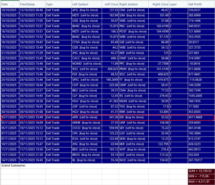The image size is (215, 185).
Task: Select the SUM = 15,150.52 summary cell
Action: [200, 171]
